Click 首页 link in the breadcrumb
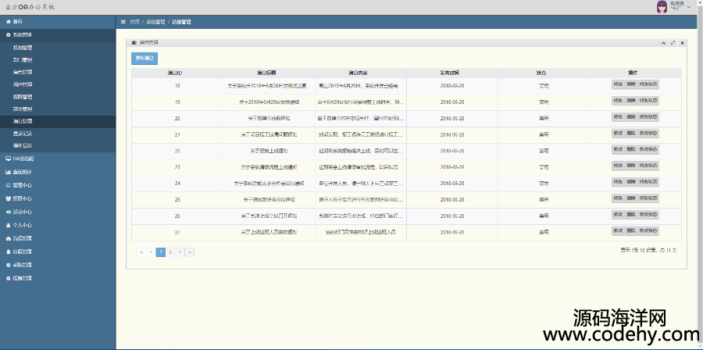This screenshot has height=350, width=703. tap(134, 22)
